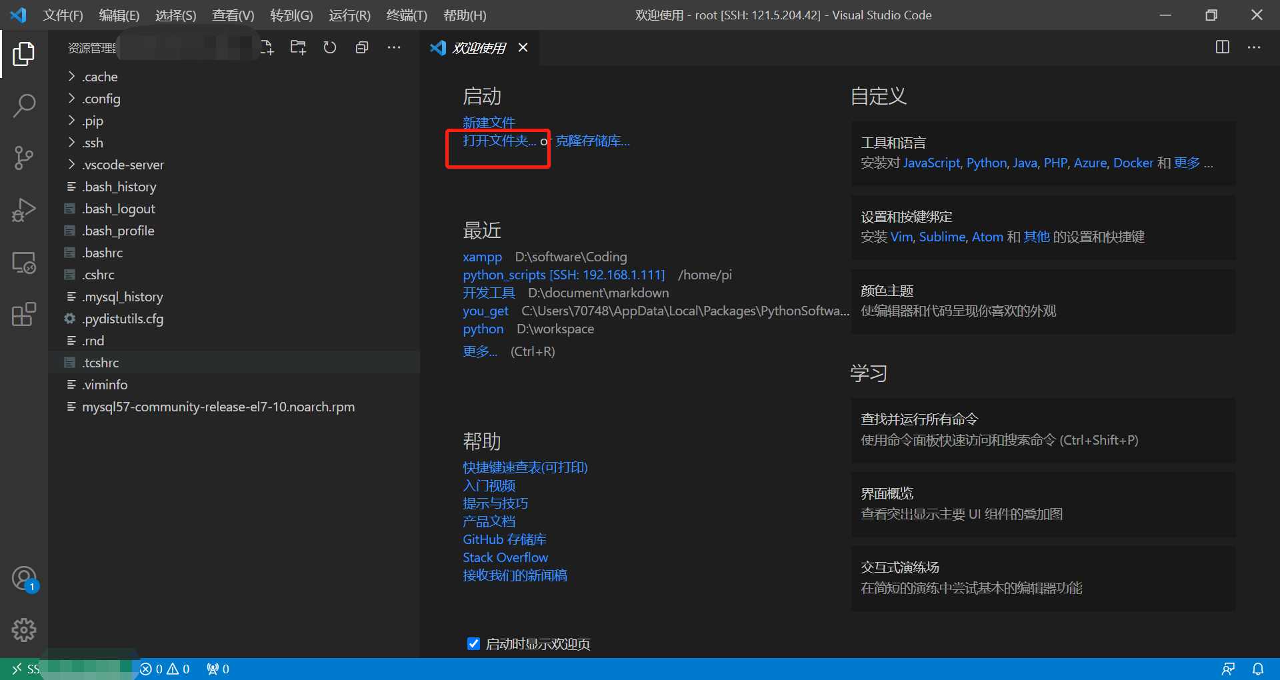The image size is (1280, 680).
Task: Open recent xampp workspace link
Action: tap(482, 257)
